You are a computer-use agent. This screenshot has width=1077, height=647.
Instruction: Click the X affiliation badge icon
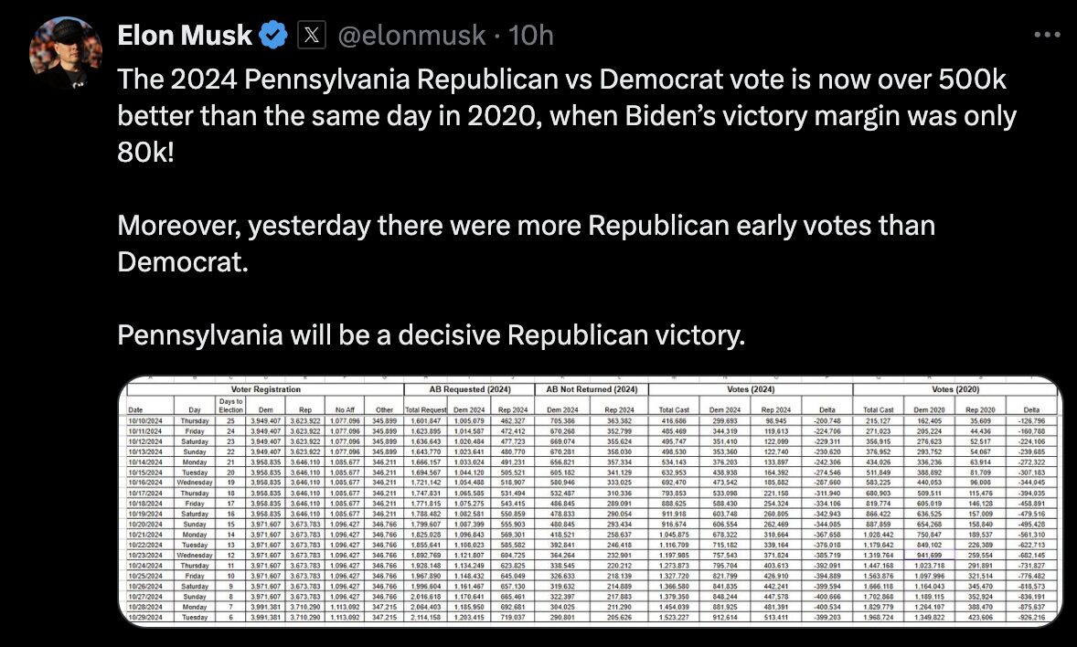click(311, 35)
